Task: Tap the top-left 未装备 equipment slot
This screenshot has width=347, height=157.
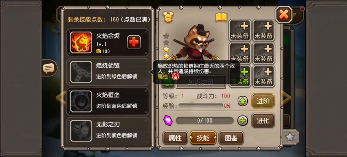Action: (x=240, y=30)
